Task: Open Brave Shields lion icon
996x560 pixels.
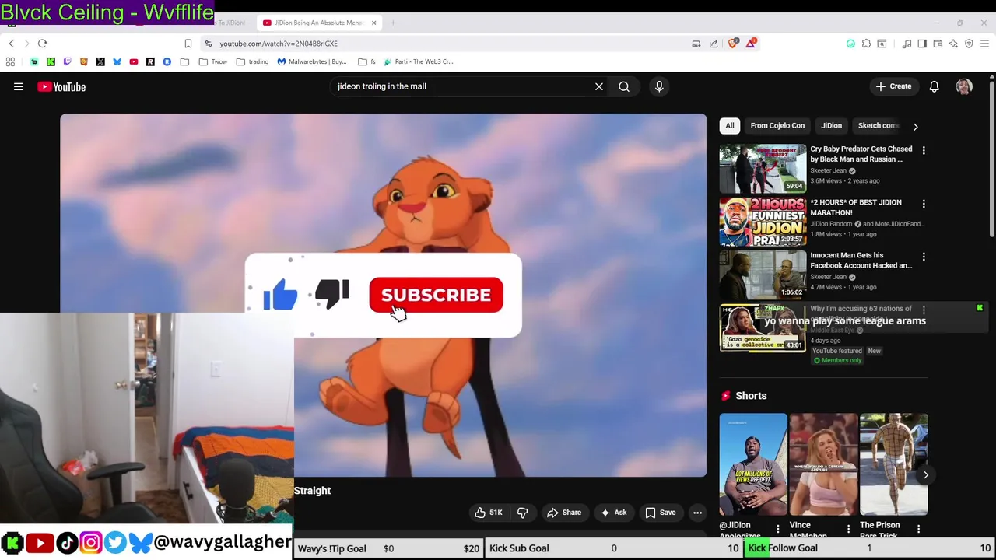Action: pyautogui.click(x=733, y=44)
